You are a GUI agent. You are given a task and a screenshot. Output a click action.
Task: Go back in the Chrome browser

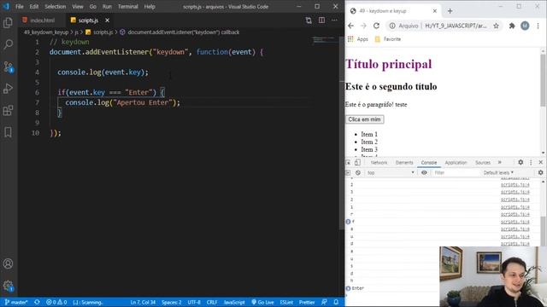350,26
